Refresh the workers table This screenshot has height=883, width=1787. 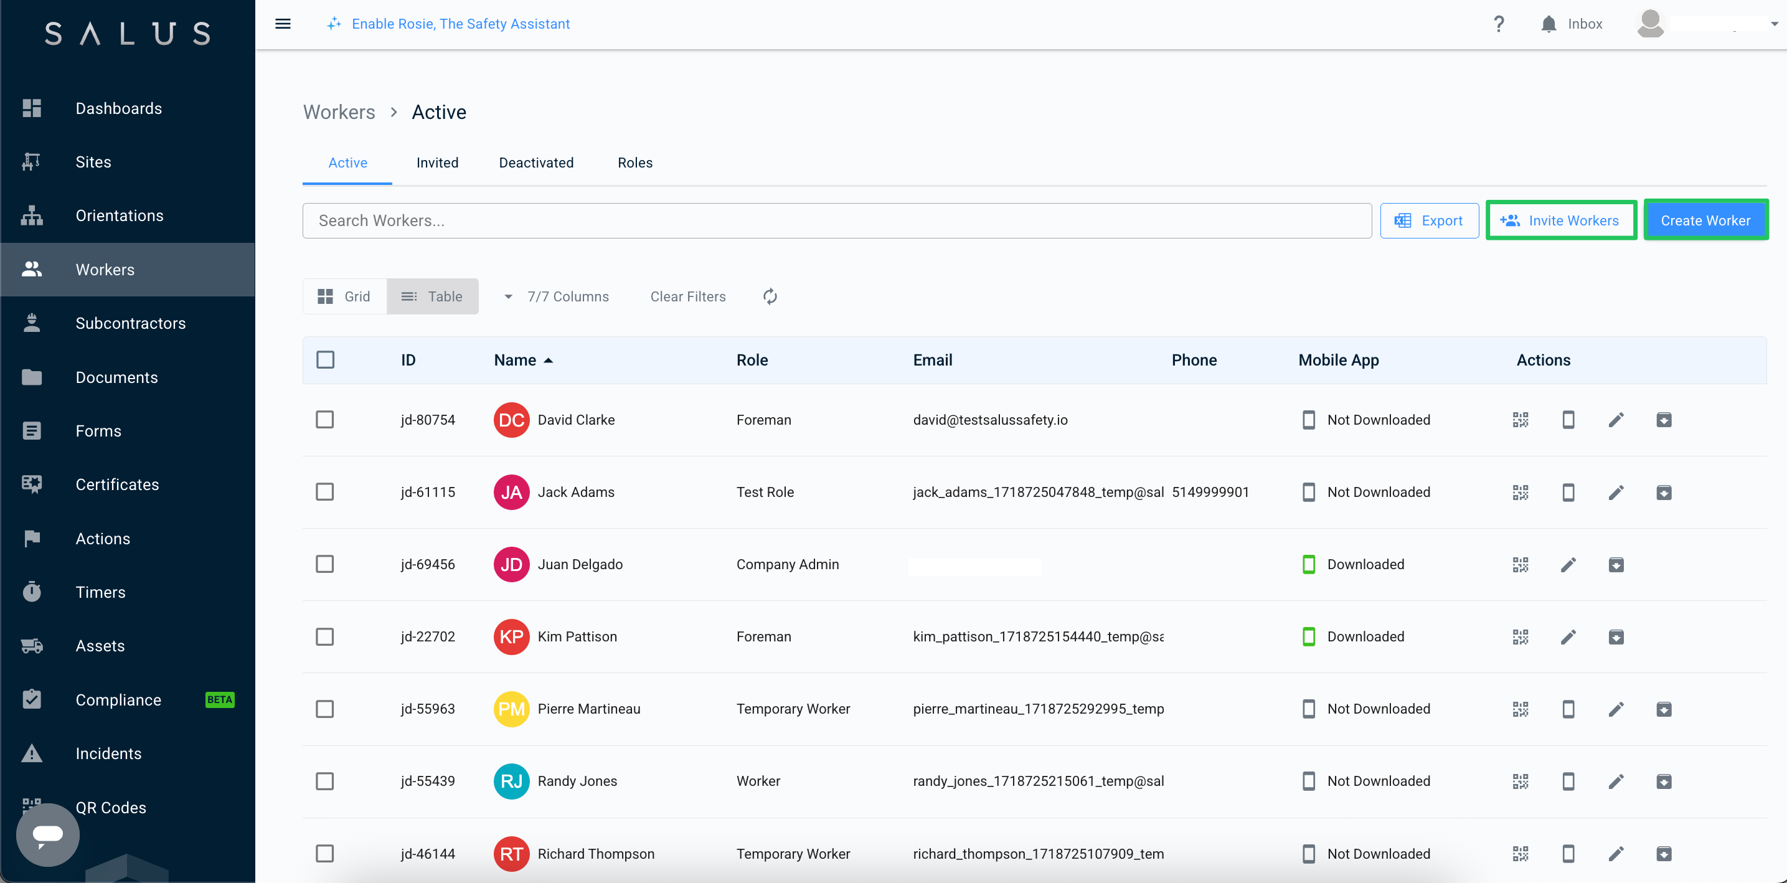coord(770,297)
